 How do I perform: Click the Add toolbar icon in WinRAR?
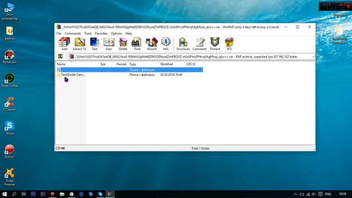[64, 44]
